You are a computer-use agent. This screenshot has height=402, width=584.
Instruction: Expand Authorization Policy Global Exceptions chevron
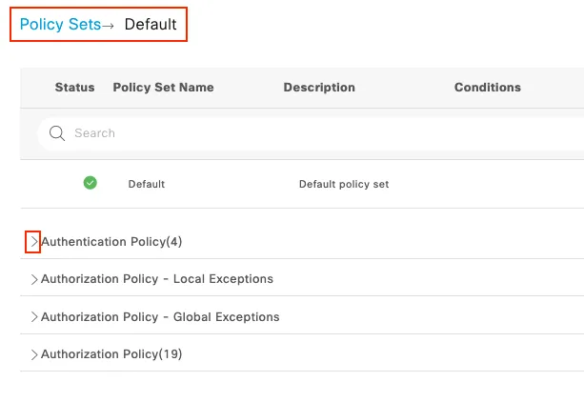(34, 317)
